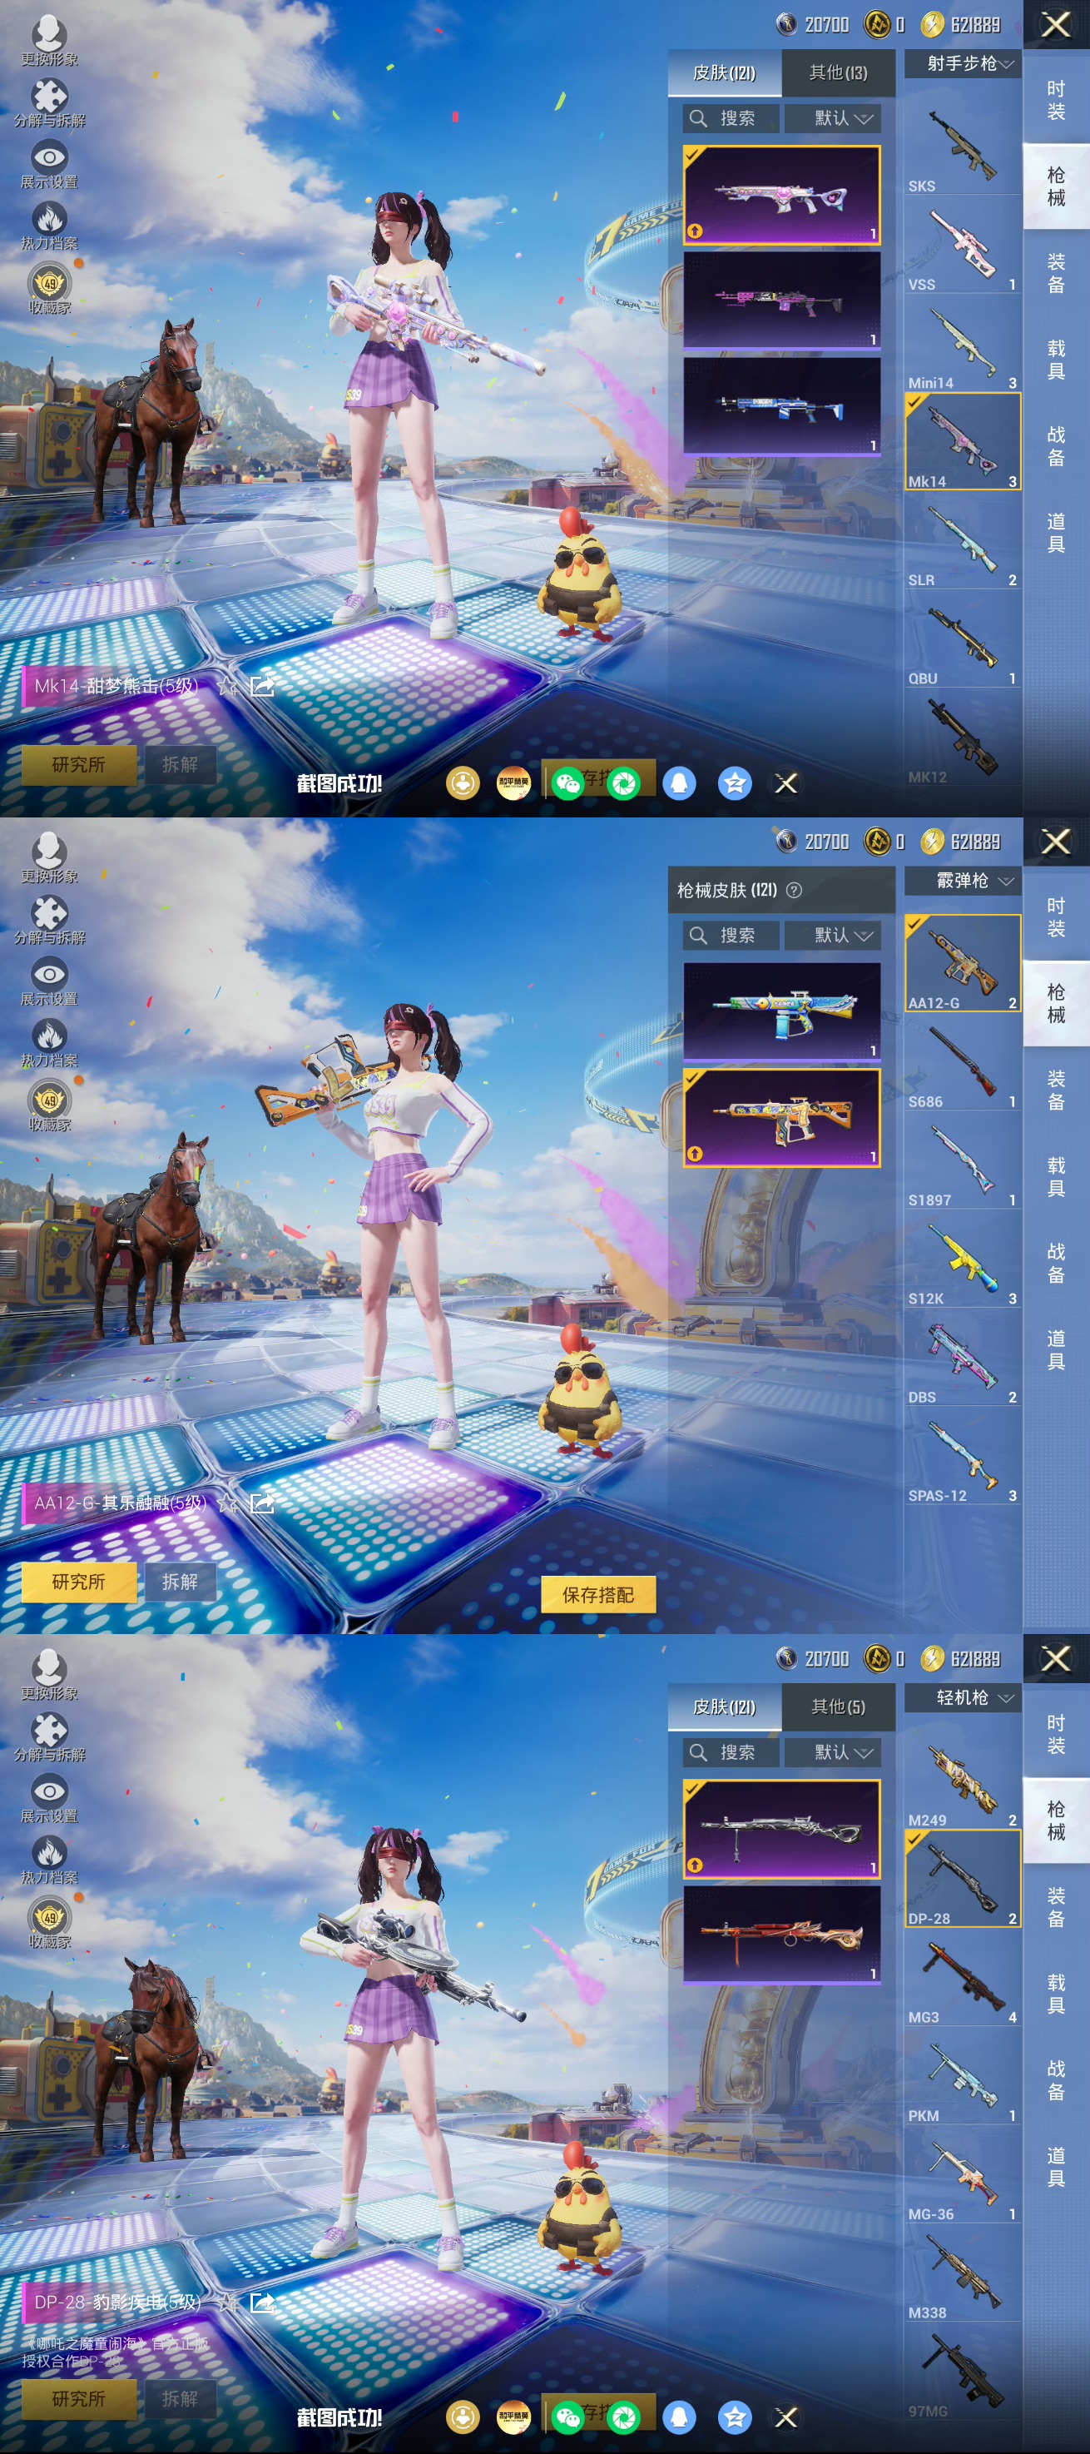Click 研究所 below AA12-G-其乐融融 label
The height and width of the screenshot is (2454, 1090).
click(79, 1582)
